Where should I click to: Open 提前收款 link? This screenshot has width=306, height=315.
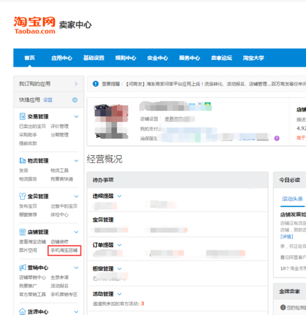tap(28, 143)
